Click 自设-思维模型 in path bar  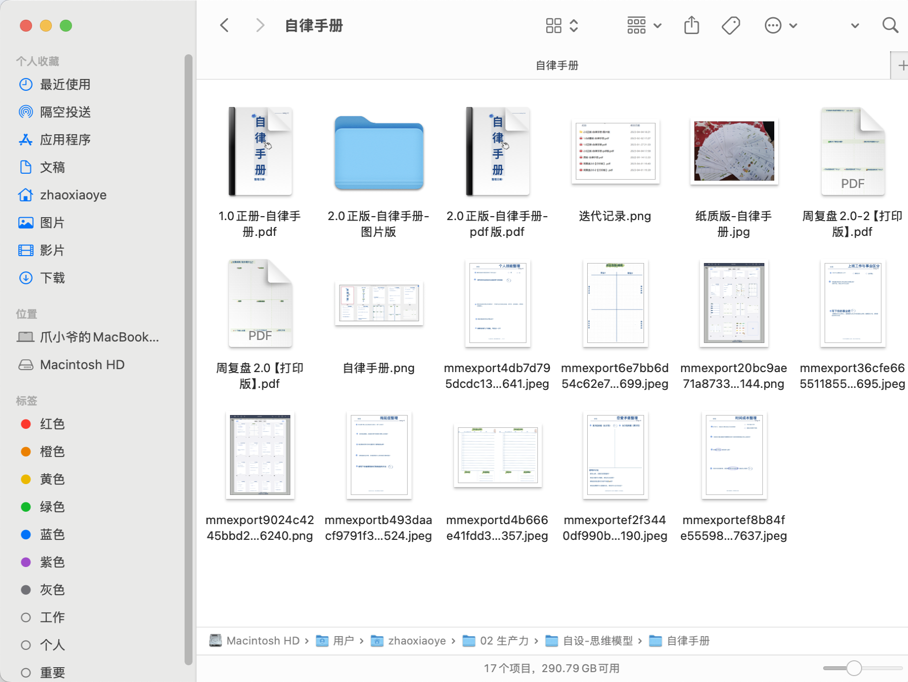click(x=597, y=641)
